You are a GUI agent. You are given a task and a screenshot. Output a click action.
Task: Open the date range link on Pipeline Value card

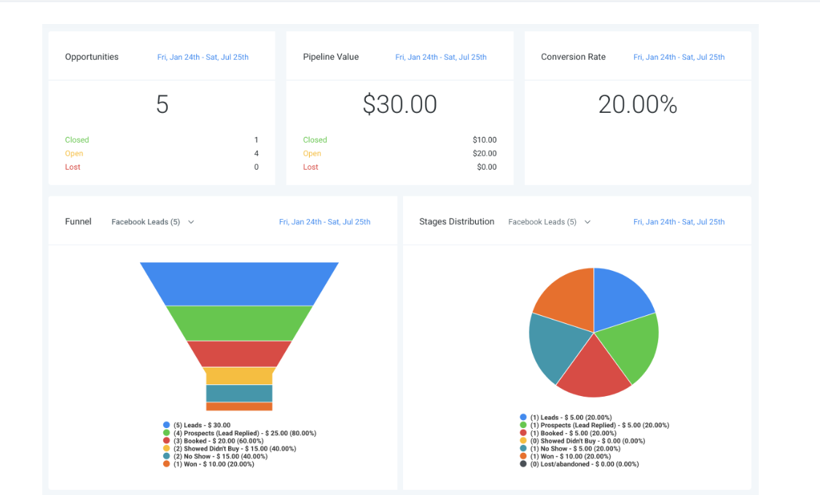tap(441, 56)
